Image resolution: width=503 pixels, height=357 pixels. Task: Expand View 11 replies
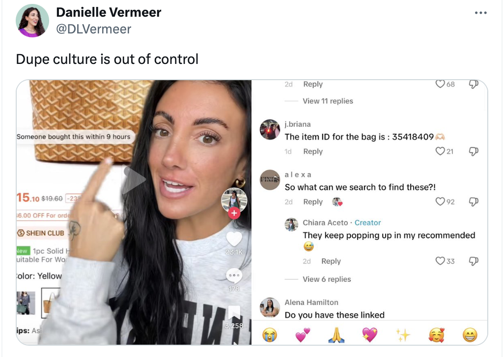coord(328,101)
